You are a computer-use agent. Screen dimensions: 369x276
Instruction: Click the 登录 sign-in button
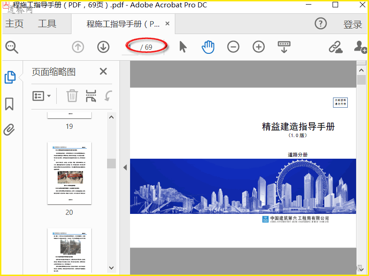352,24
